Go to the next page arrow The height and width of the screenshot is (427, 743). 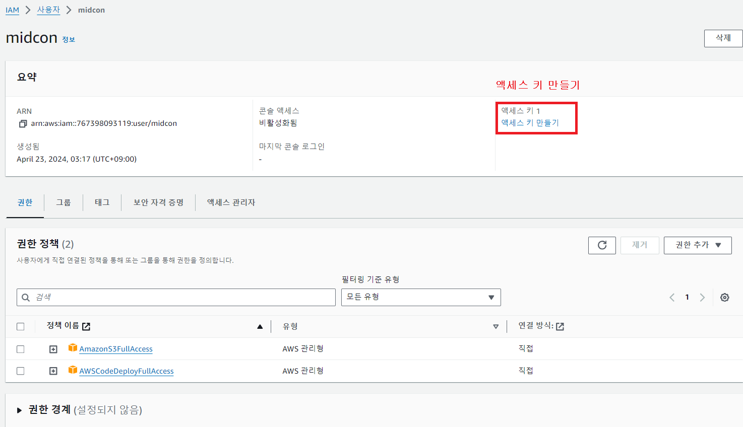coord(702,298)
